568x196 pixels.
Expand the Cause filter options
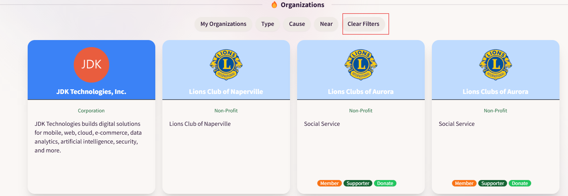[x=297, y=24]
